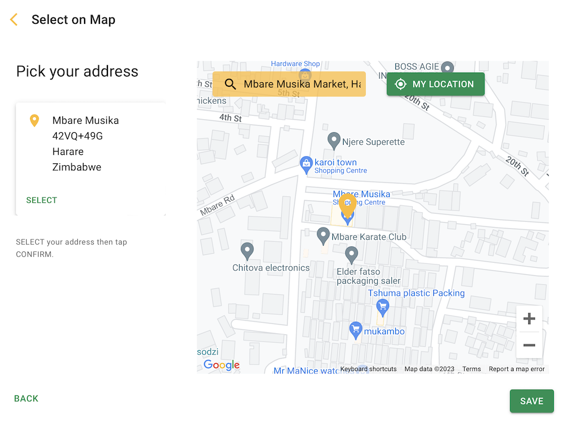This screenshot has width=568, height=425.
Task: Open Keyboard shortcuts on the map
Action: pos(369,369)
